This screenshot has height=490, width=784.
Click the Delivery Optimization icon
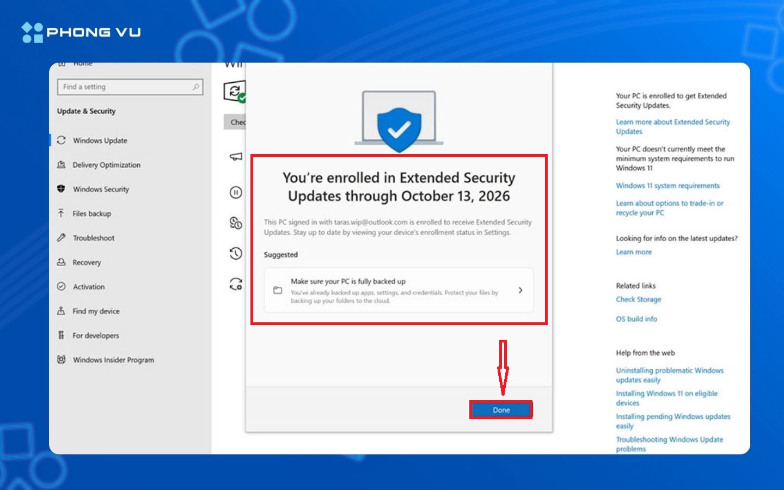coord(62,165)
